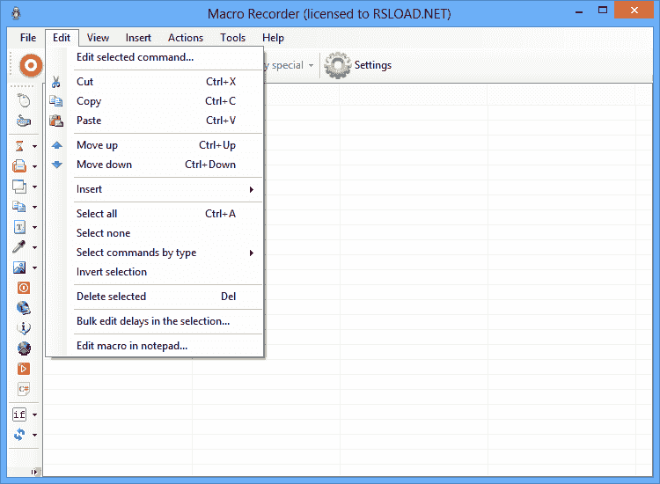This screenshot has height=484, width=660.
Task: Open the Tools menu
Action: point(232,38)
